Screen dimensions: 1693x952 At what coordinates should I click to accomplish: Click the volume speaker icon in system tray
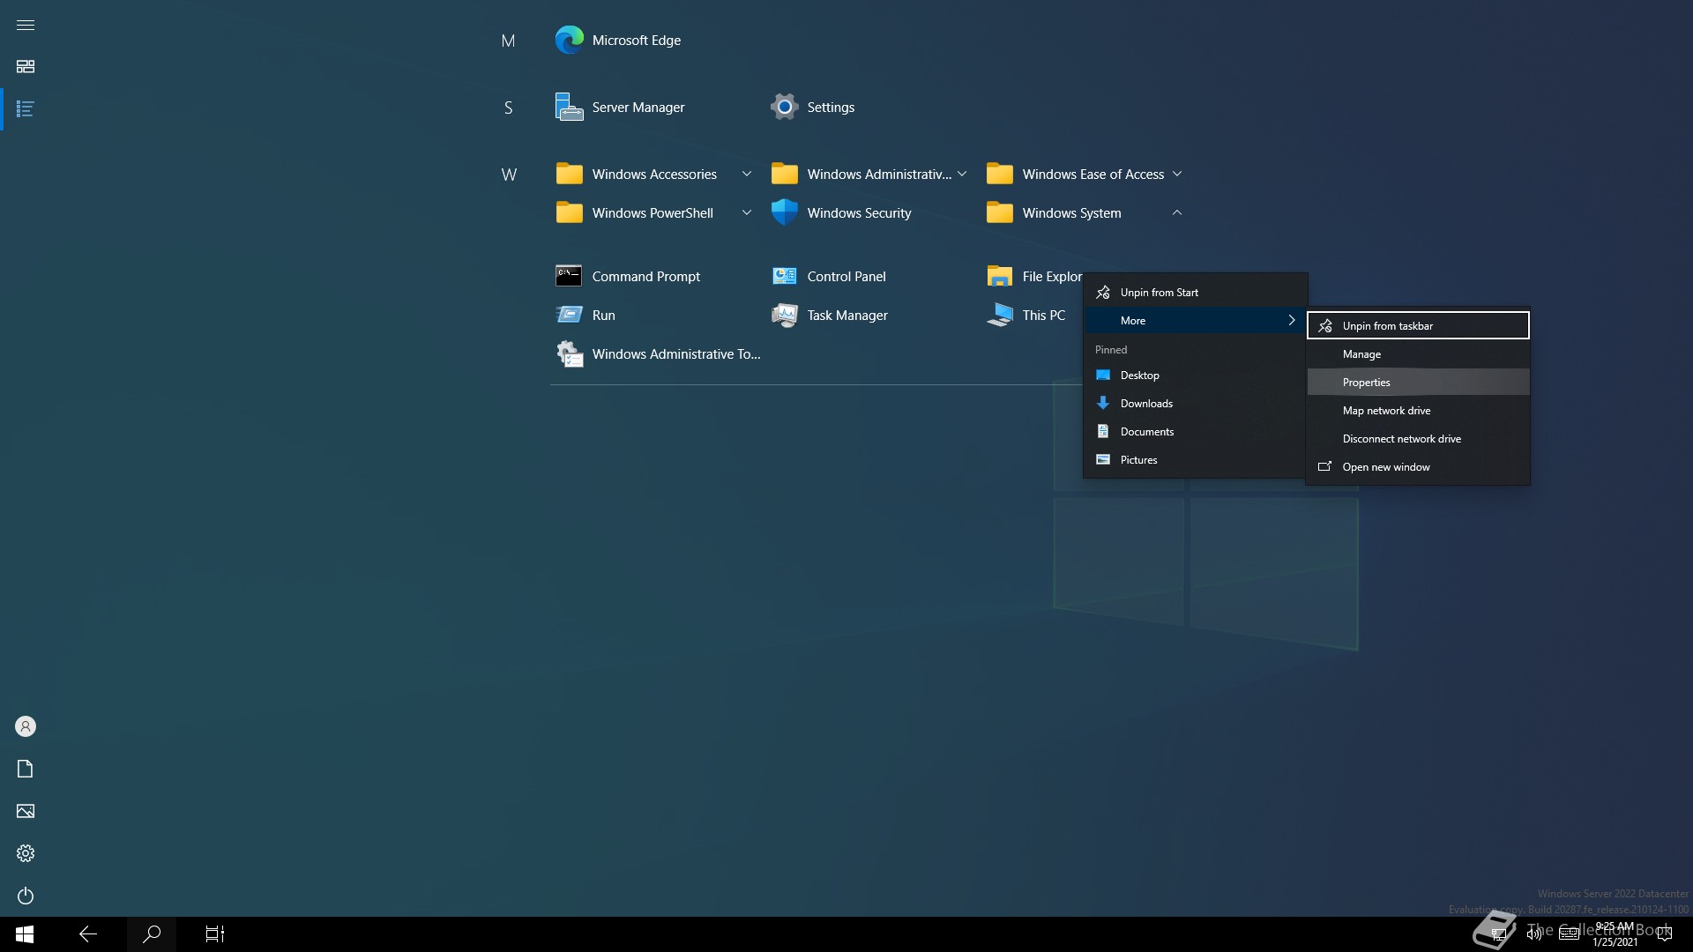[1534, 934]
